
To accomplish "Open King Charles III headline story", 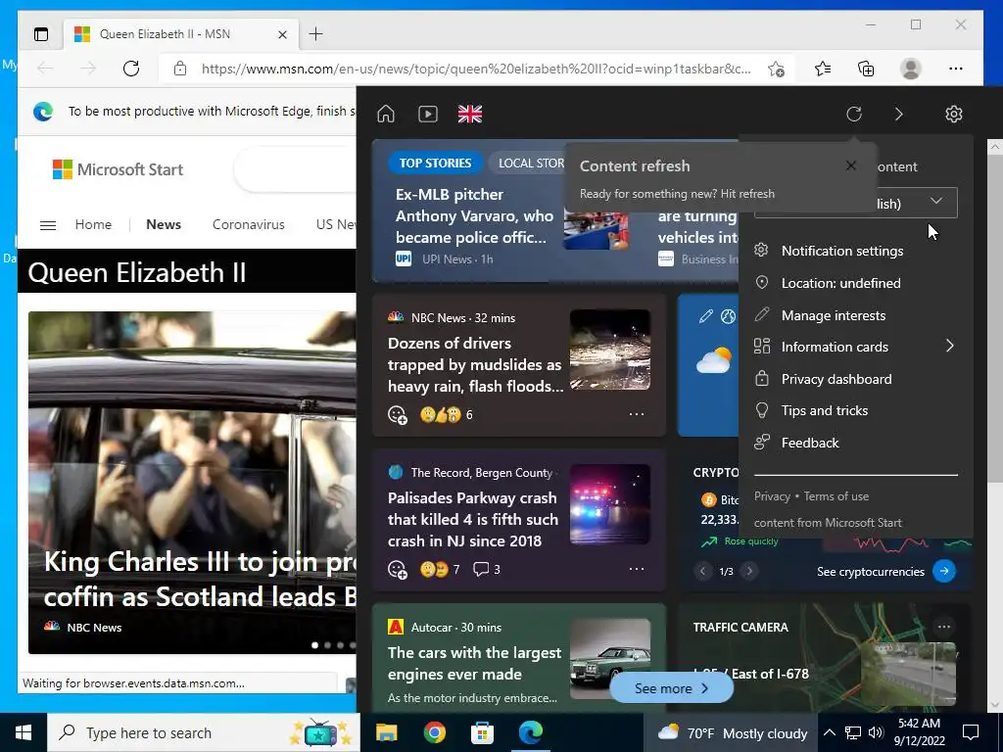I will (200, 579).
